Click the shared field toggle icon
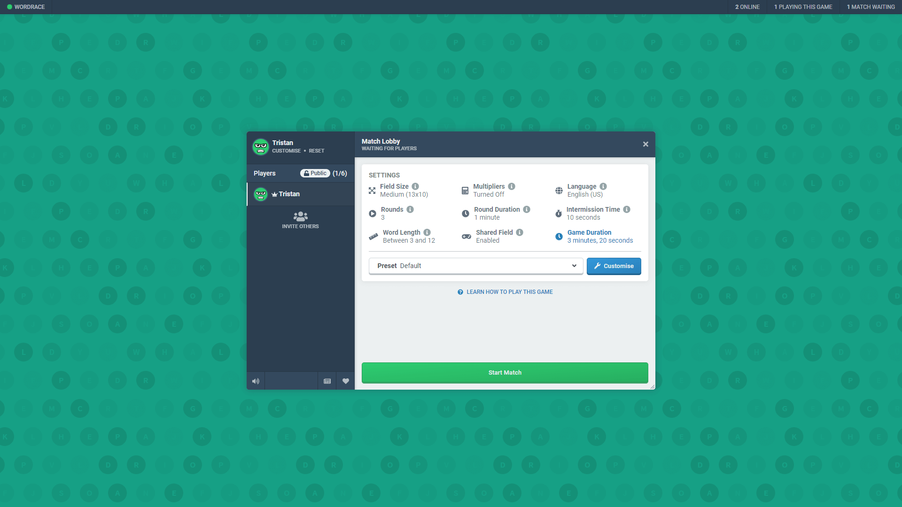The width and height of the screenshot is (902, 507). pos(465,236)
